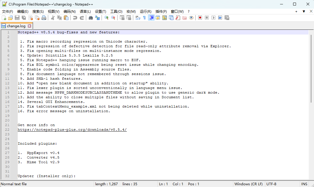Start macro recording with red dot icon
Image resolution: width=314 pixels, height=187 pixels.
[x=200, y=18]
